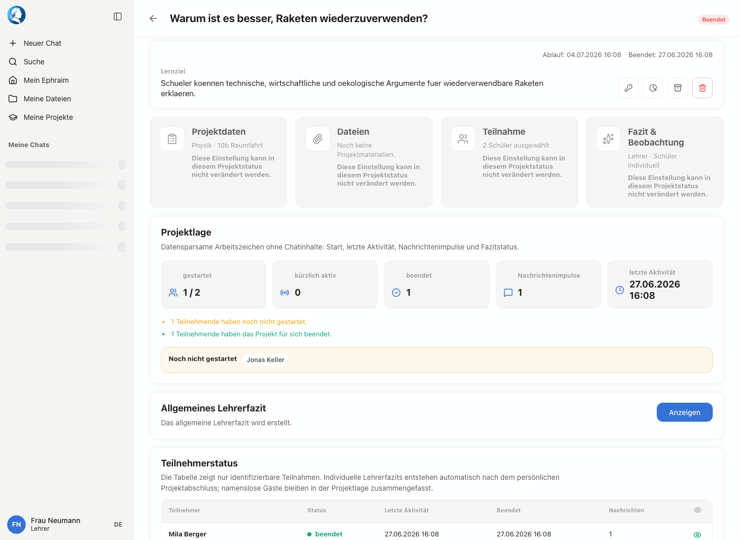Click Letzte Aktivität column header

coord(406,510)
